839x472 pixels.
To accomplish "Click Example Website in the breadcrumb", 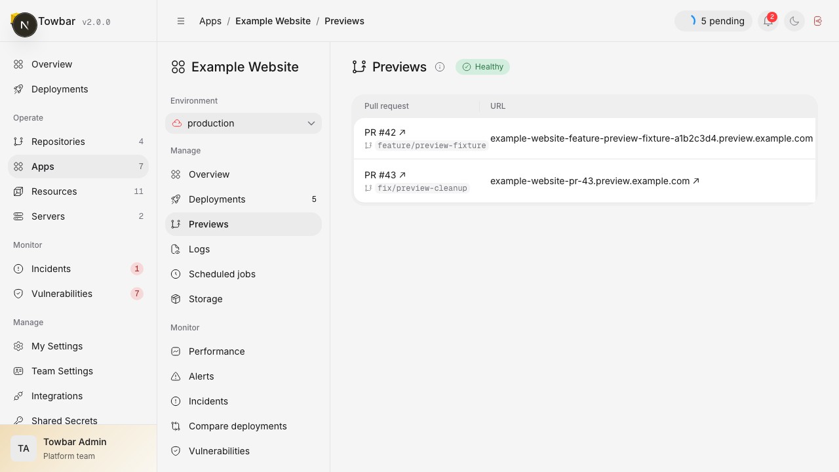I will 273,21.
